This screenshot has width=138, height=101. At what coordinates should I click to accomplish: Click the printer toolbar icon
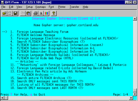(x=35, y=13)
